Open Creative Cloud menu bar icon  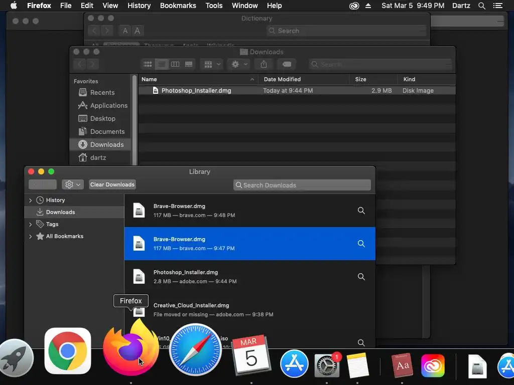pos(354,6)
